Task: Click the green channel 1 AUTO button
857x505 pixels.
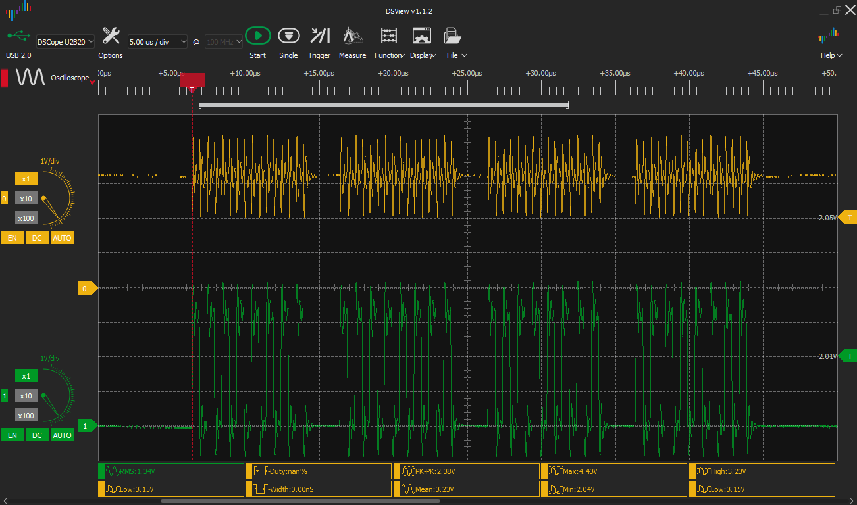Action: 63,435
